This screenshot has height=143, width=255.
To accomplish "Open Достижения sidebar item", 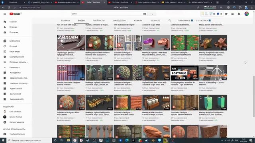I will tap(16, 94).
